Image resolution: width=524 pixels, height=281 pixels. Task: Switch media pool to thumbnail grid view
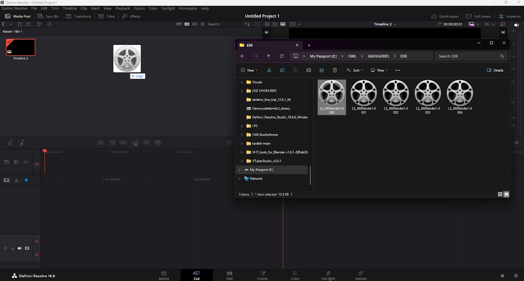point(187,24)
